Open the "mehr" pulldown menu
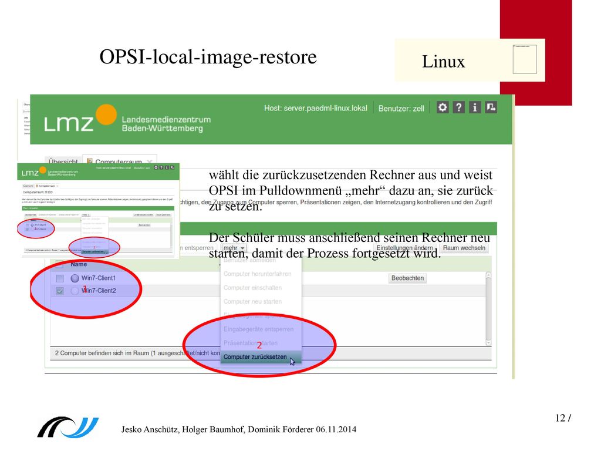 [234, 248]
